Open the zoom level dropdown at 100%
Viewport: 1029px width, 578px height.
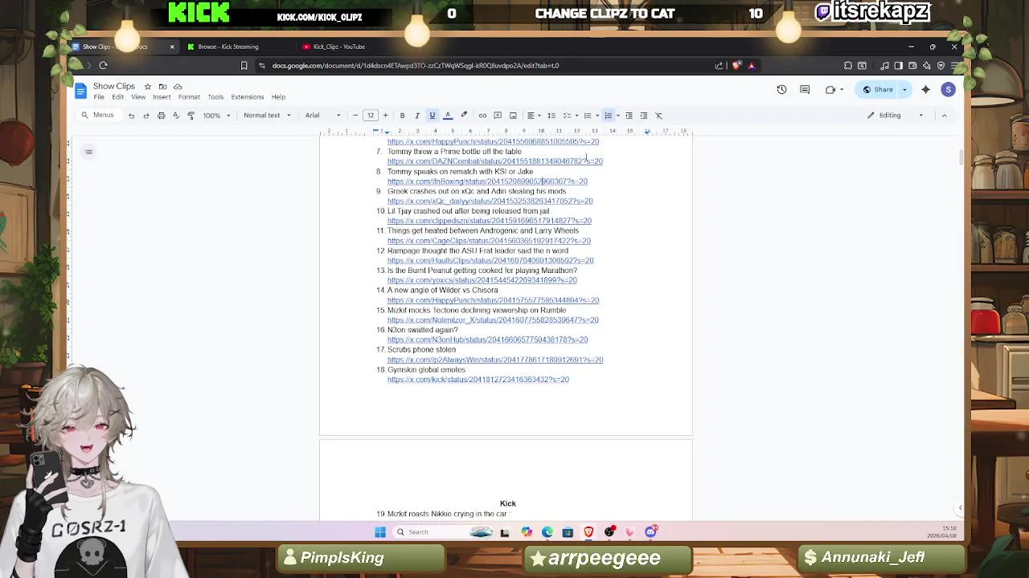(216, 116)
